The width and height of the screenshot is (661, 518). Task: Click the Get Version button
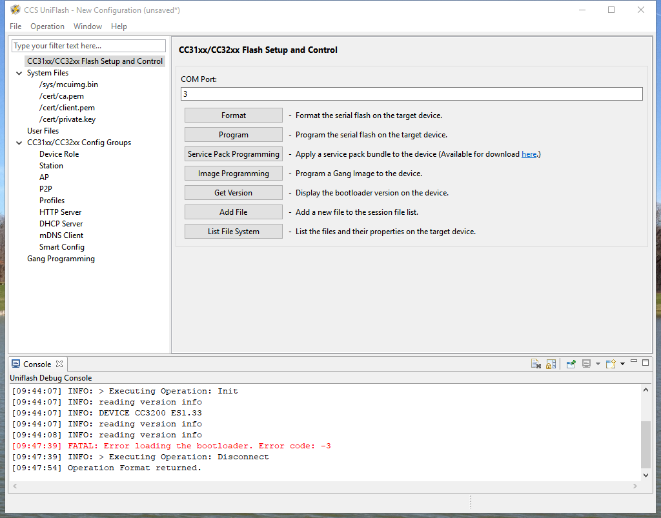point(234,193)
